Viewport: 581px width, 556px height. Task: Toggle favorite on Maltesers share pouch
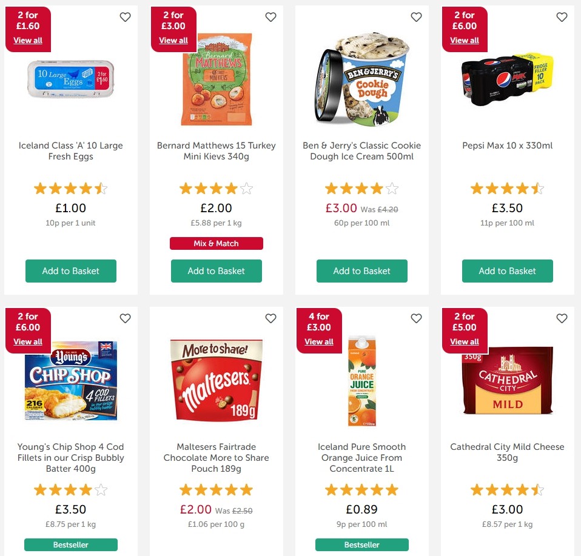pyautogui.click(x=270, y=318)
